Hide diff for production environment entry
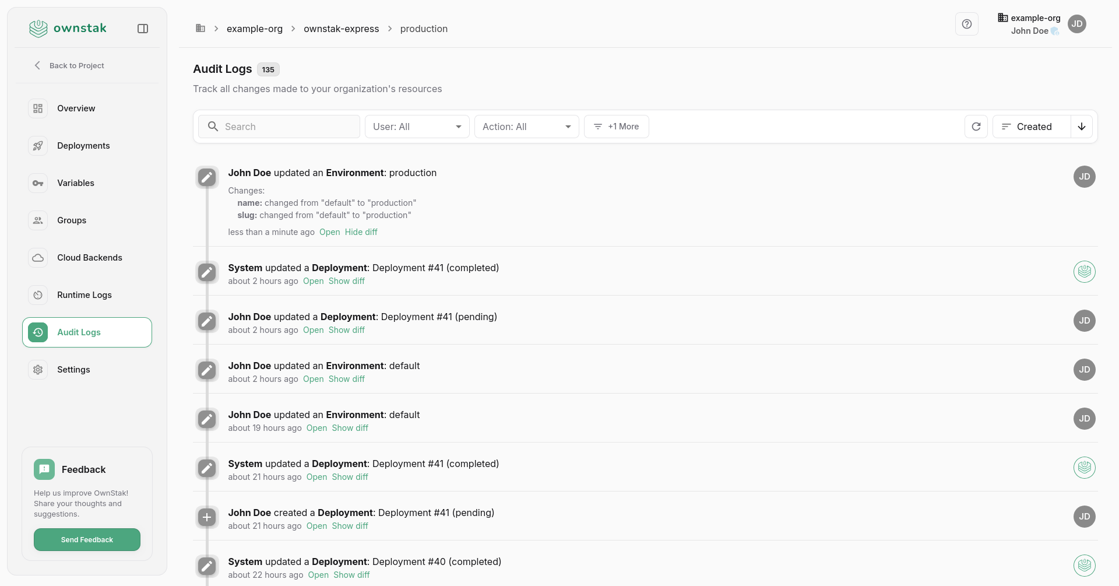 tap(361, 232)
